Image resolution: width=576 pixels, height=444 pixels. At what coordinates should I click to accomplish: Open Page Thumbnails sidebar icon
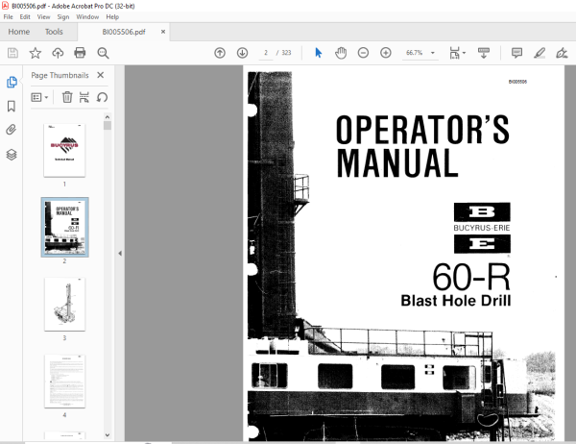12,82
